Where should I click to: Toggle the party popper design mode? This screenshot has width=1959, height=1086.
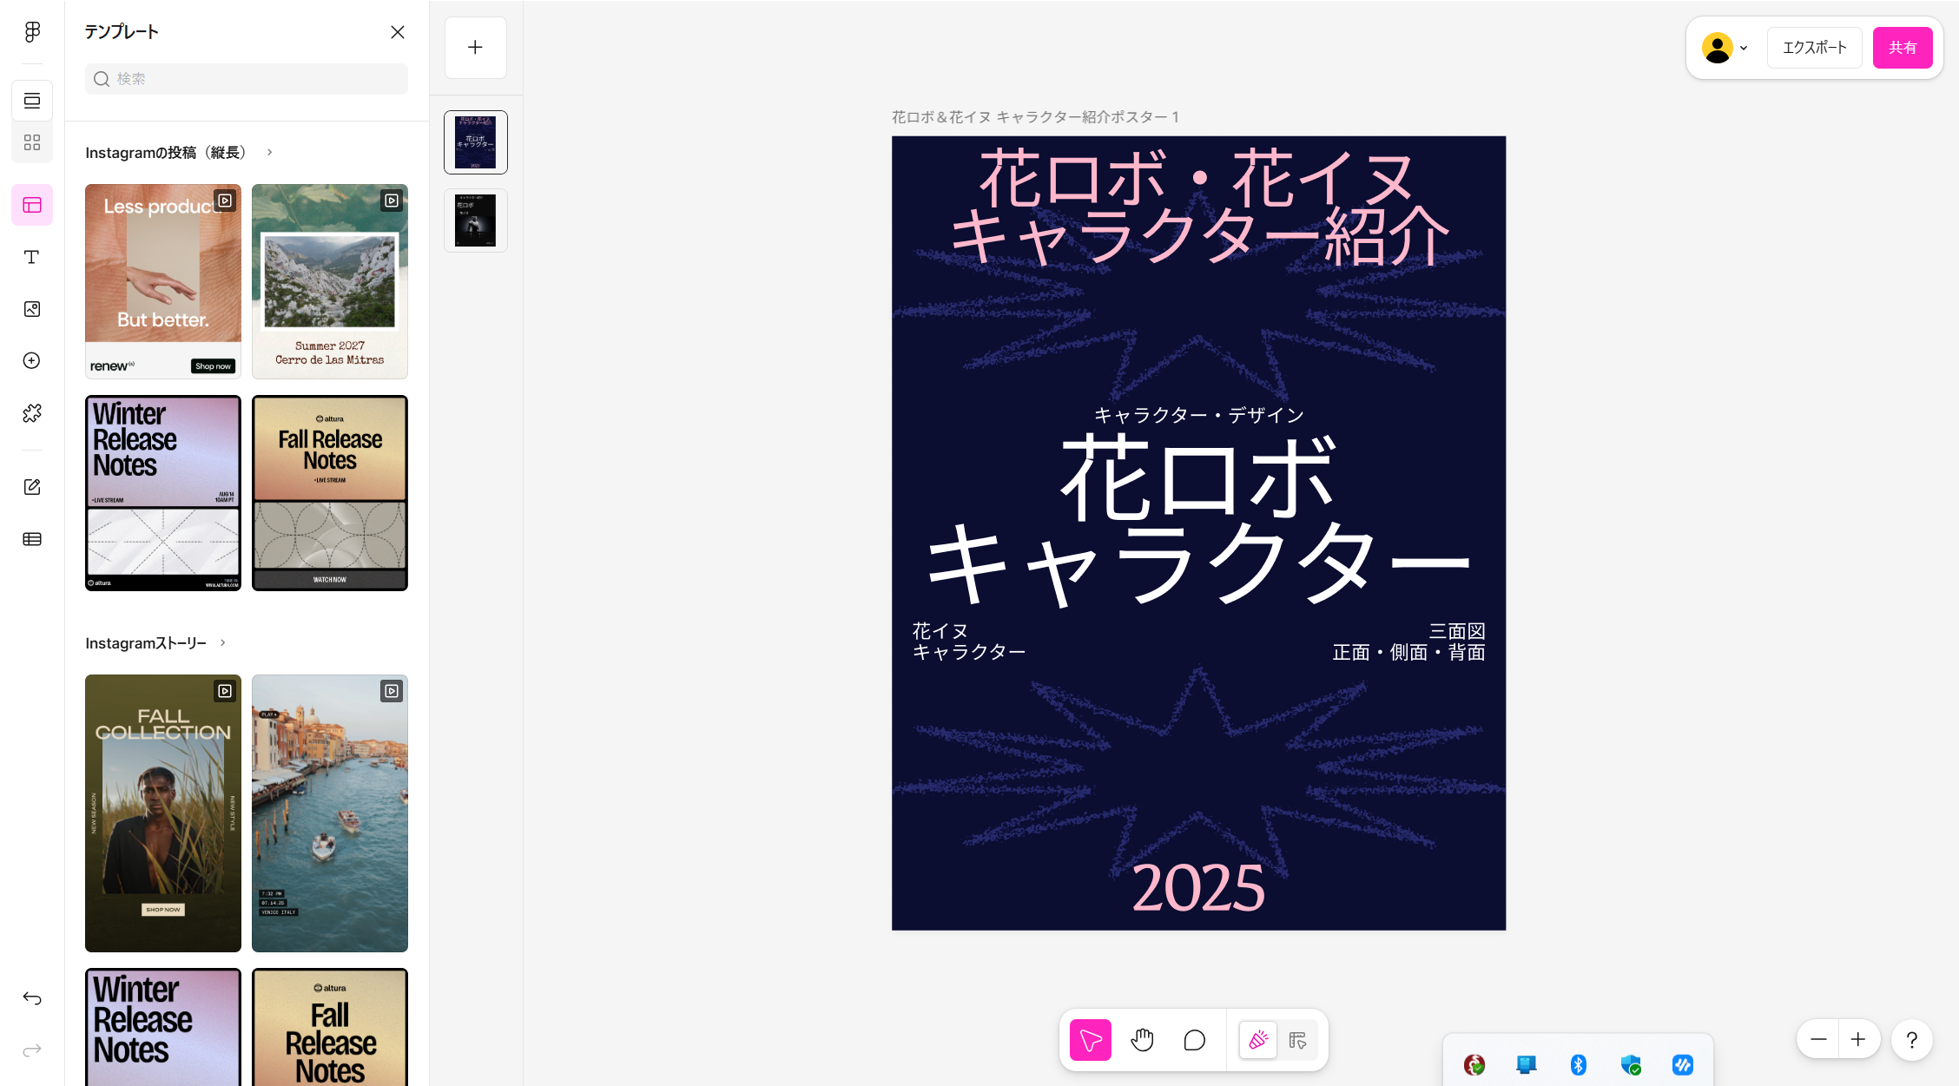pos(1257,1040)
